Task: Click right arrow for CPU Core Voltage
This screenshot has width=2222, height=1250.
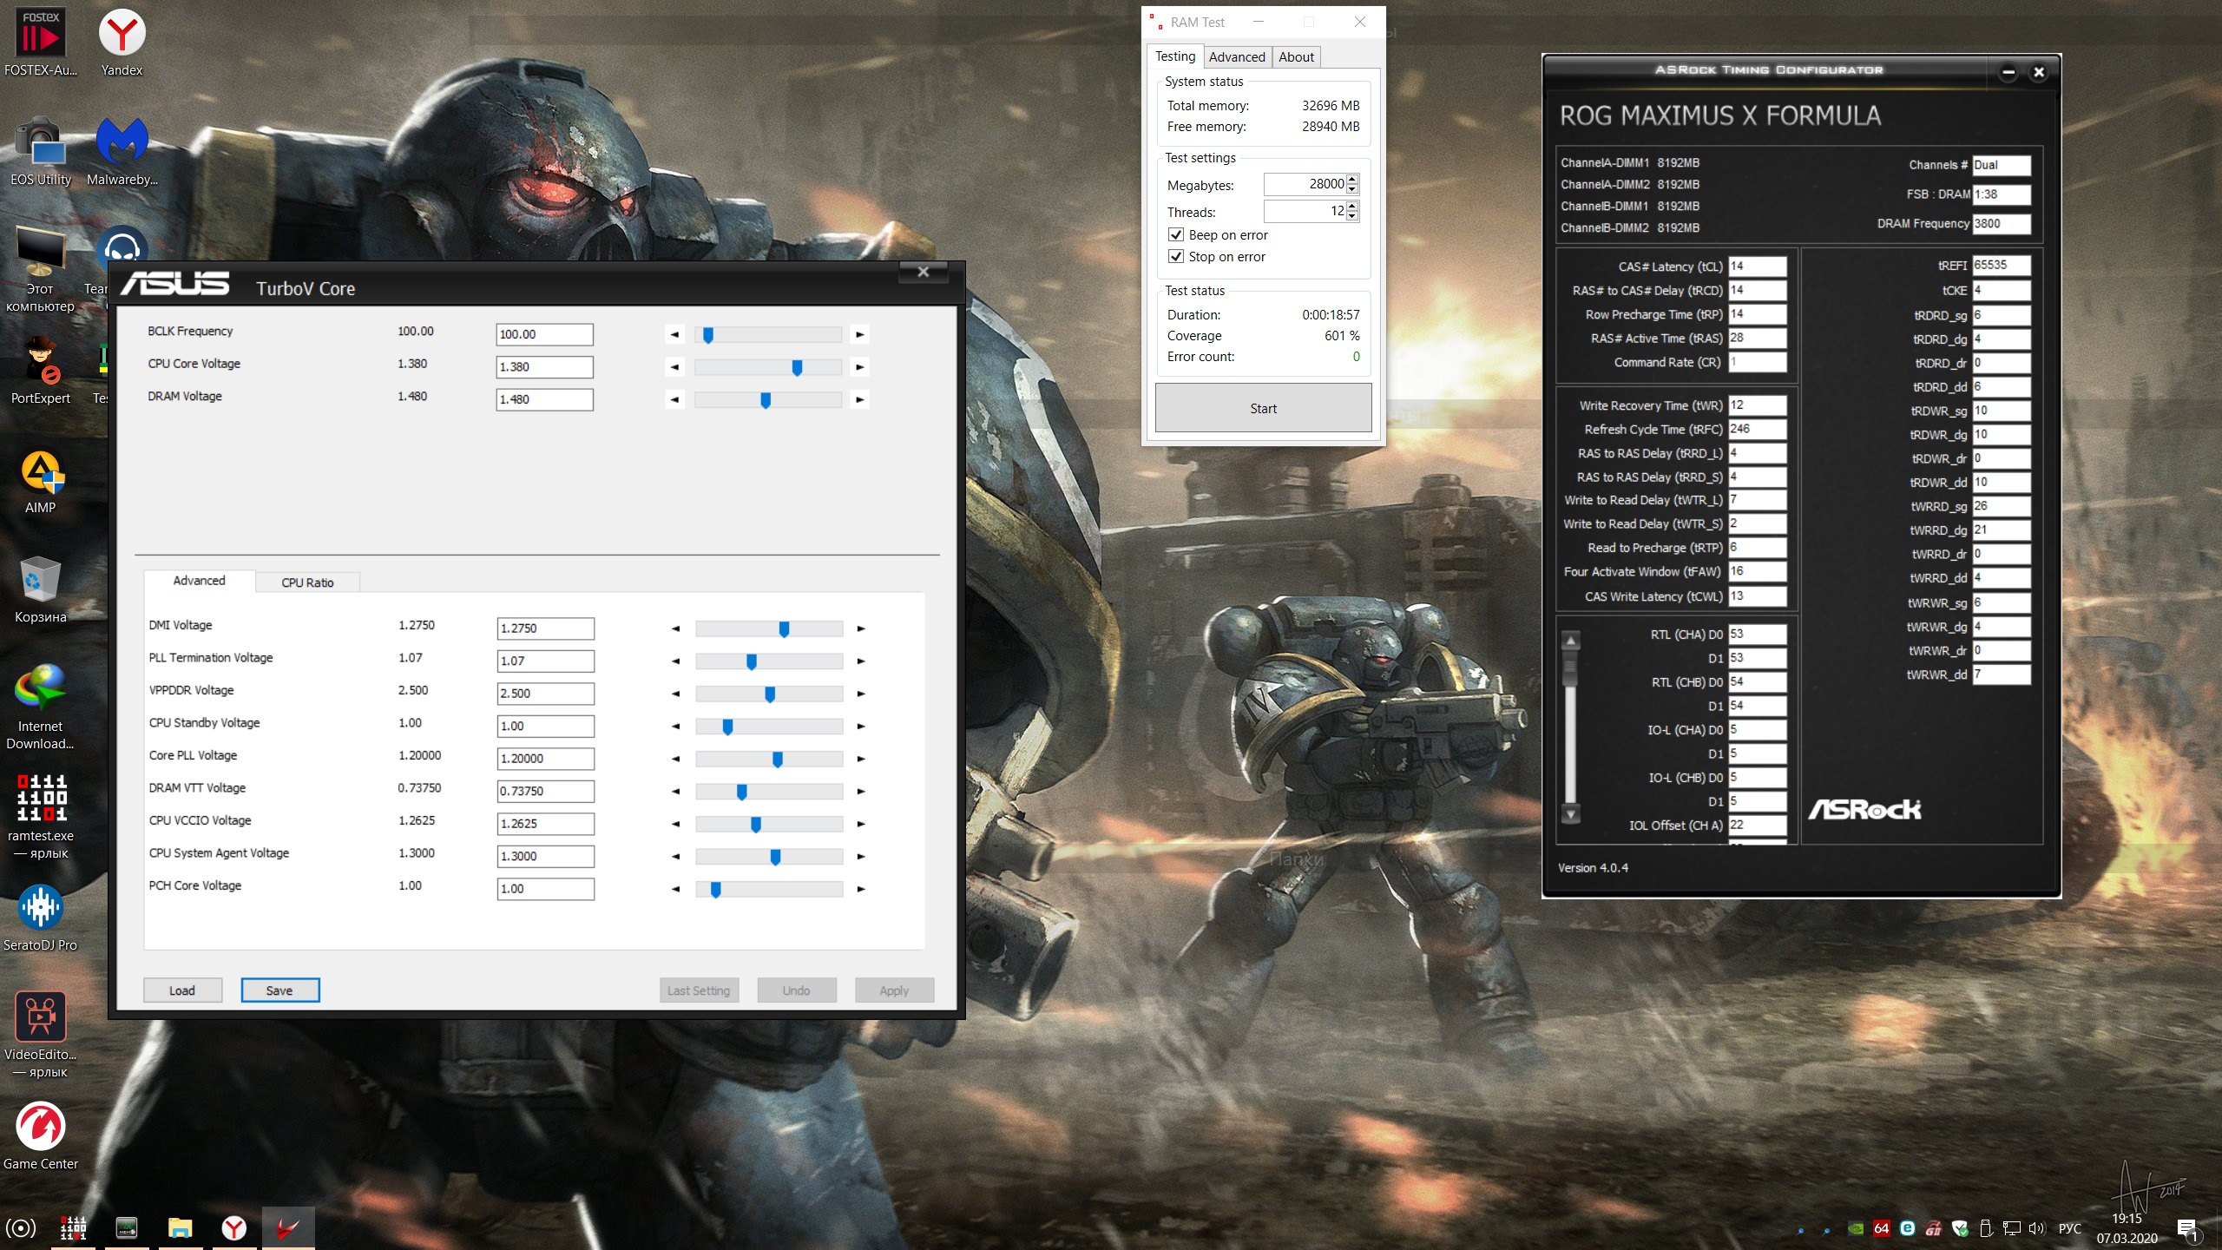Action: [859, 367]
